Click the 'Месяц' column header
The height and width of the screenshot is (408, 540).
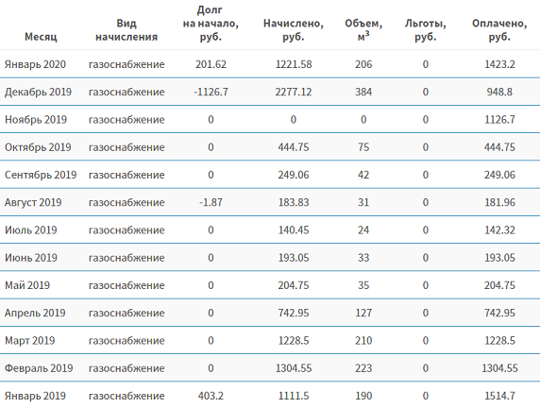41,37
